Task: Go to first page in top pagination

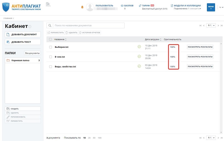Action: click(200, 26)
